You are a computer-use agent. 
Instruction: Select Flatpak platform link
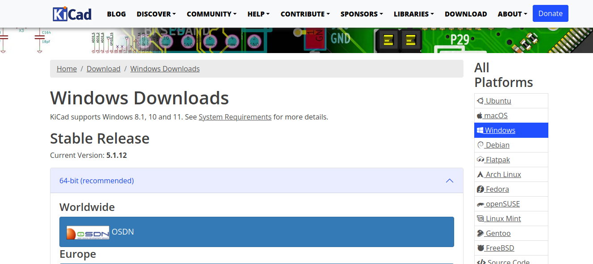(498, 160)
